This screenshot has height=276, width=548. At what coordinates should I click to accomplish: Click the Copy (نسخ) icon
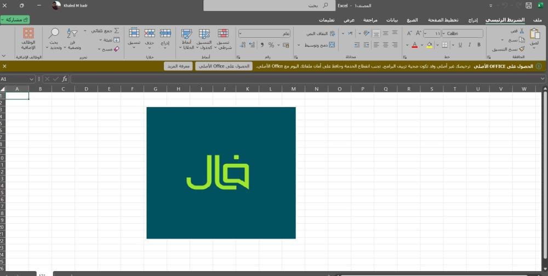coord(522,40)
